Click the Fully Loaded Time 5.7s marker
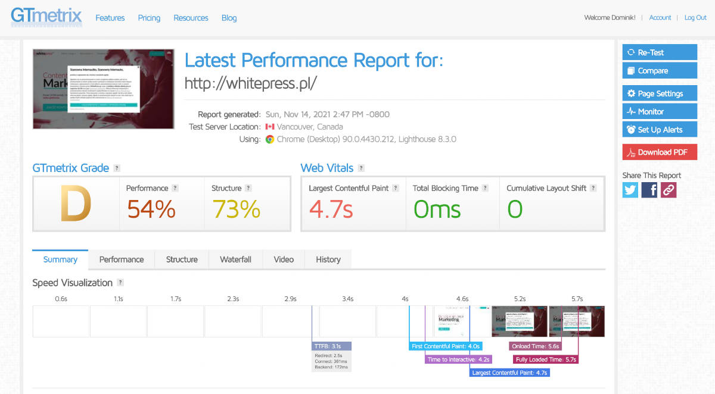 point(546,359)
